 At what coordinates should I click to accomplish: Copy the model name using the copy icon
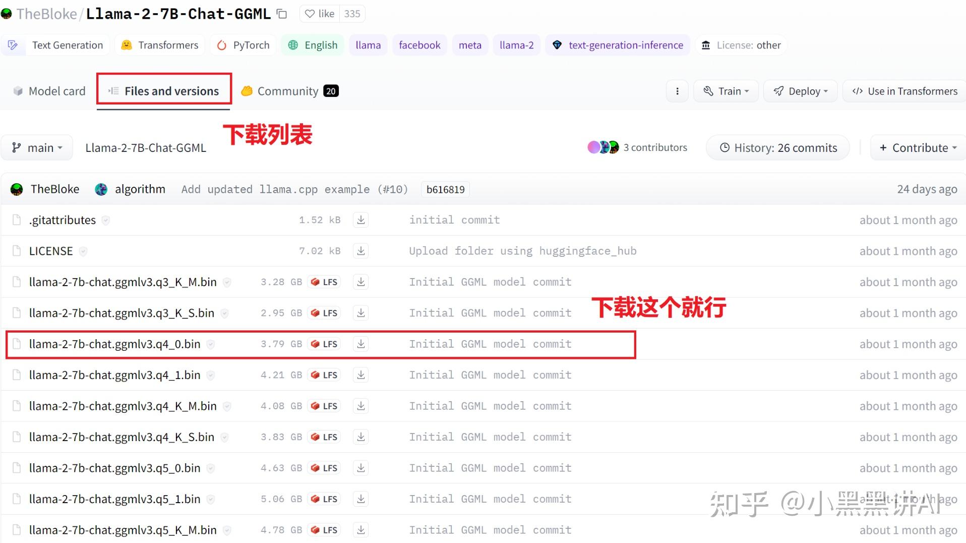pyautogui.click(x=282, y=14)
